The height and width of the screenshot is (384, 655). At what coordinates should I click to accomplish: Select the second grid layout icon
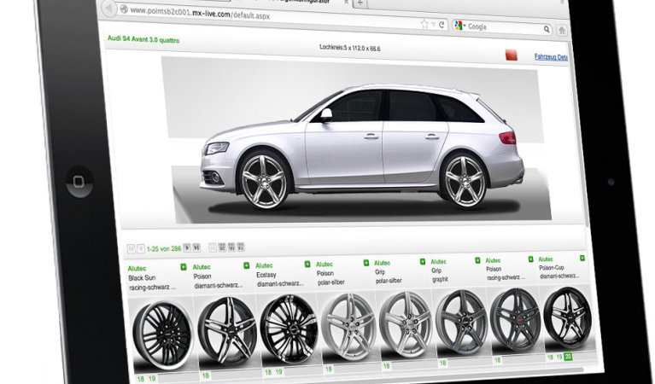pos(222,247)
